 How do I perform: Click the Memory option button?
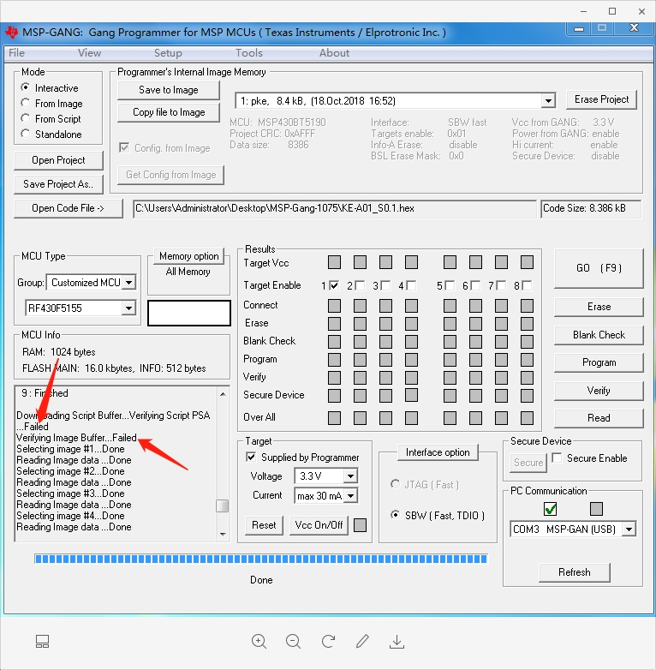[x=188, y=256]
